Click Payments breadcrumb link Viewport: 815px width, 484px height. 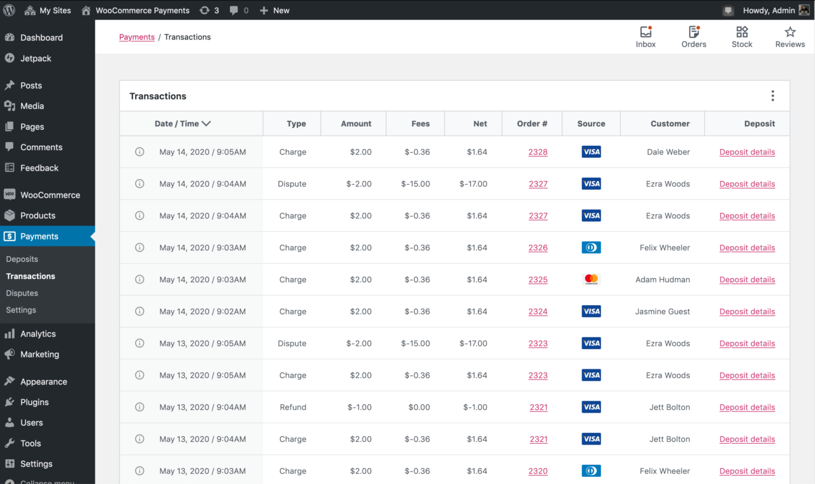click(137, 37)
